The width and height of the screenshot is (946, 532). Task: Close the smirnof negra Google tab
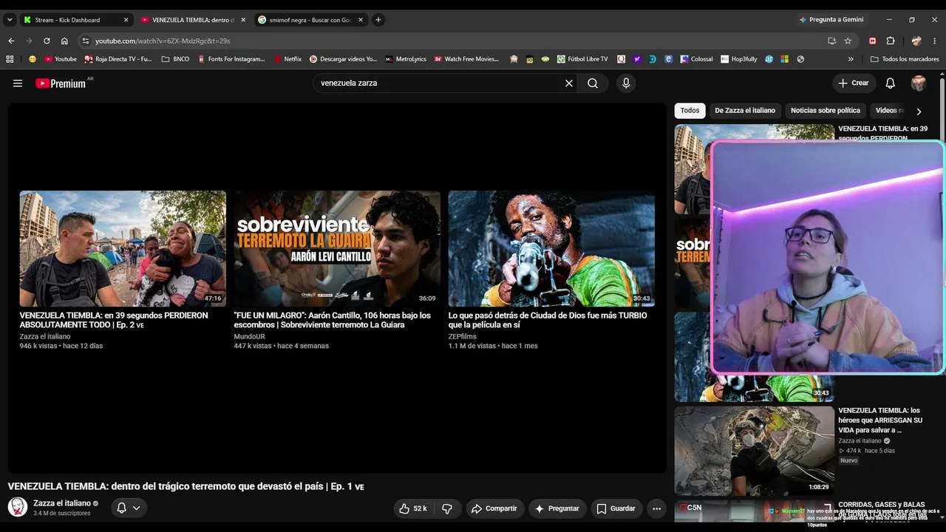[361, 20]
